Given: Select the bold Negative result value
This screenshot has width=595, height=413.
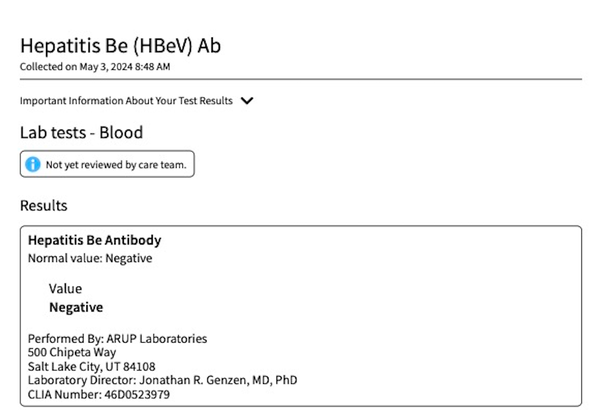Looking at the screenshot, I should coord(76,307).
